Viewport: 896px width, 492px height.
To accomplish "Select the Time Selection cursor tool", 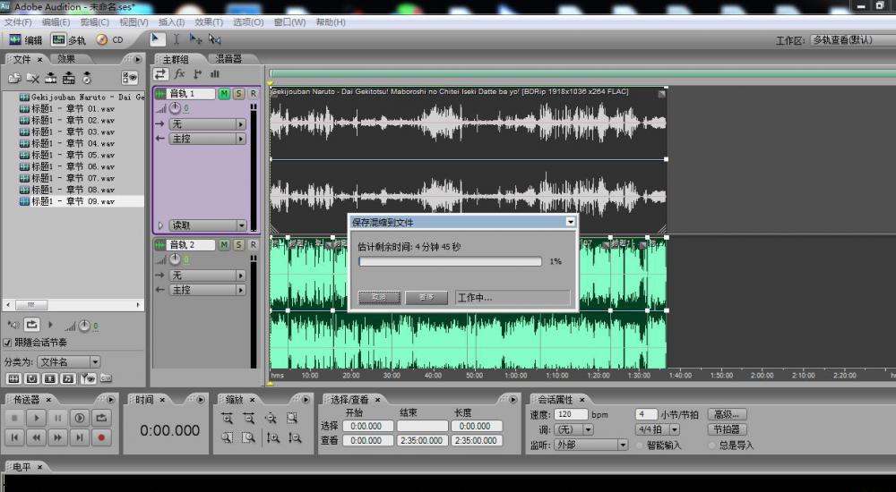I will pos(176,38).
